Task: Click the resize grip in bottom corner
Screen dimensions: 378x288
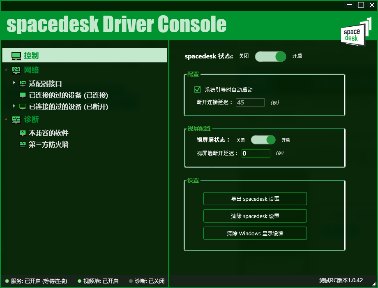Action: (x=374, y=285)
